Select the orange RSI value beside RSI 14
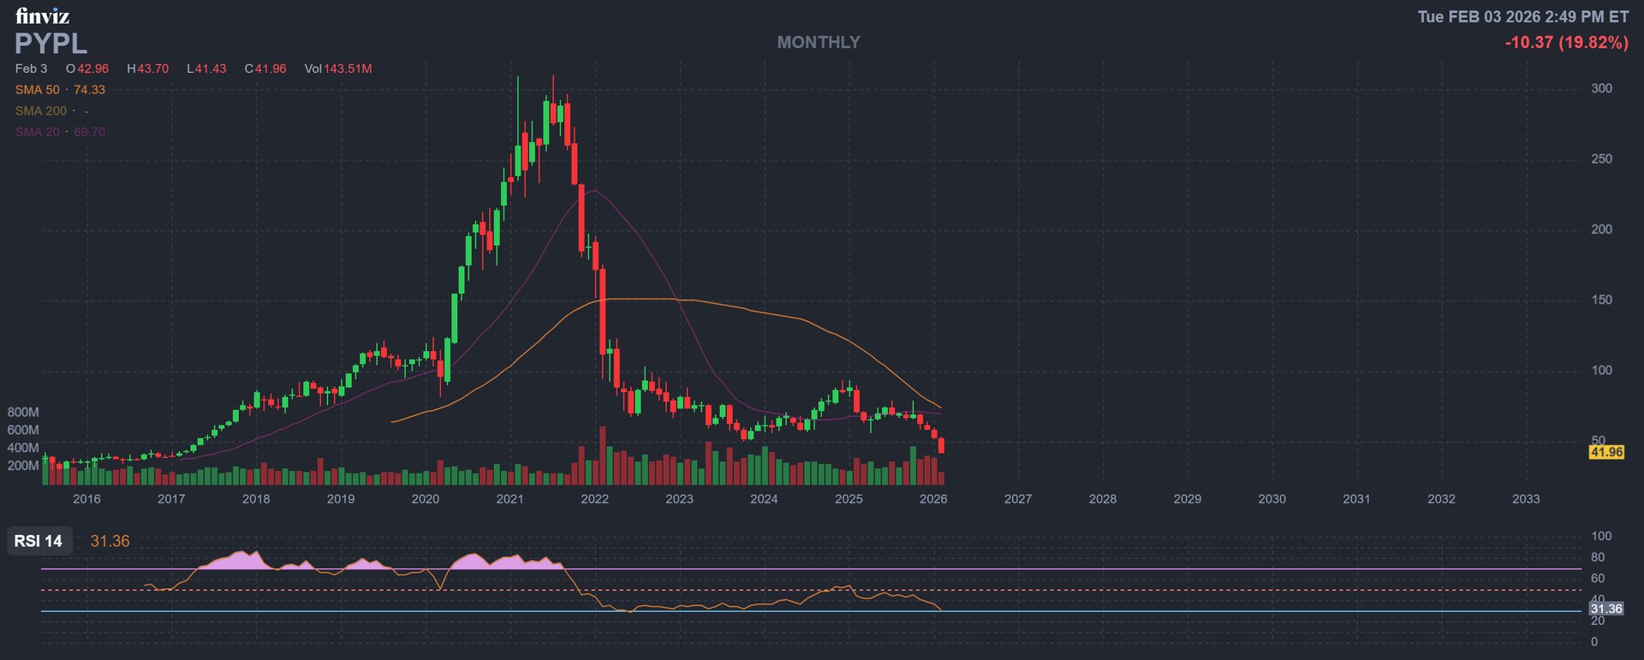1644x660 pixels. pos(110,541)
